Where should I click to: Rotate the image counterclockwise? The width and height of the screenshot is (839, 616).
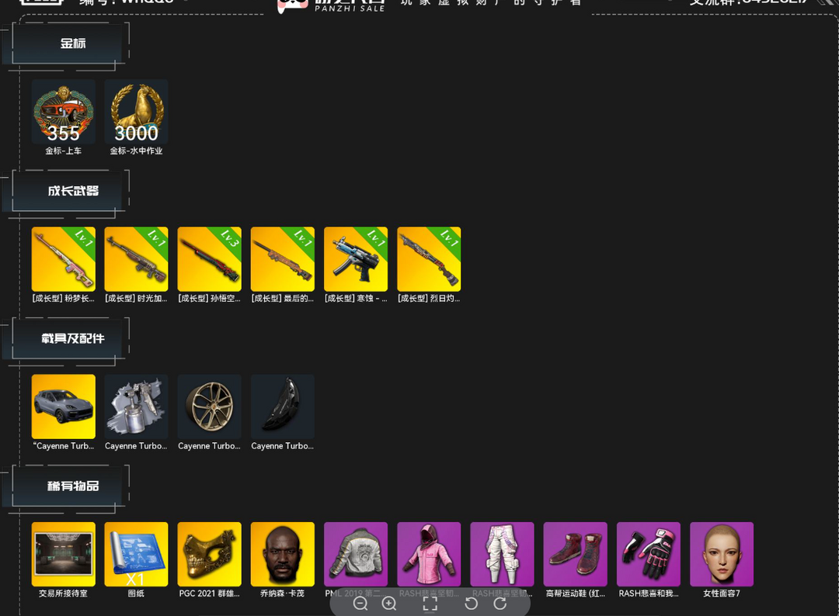(471, 603)
